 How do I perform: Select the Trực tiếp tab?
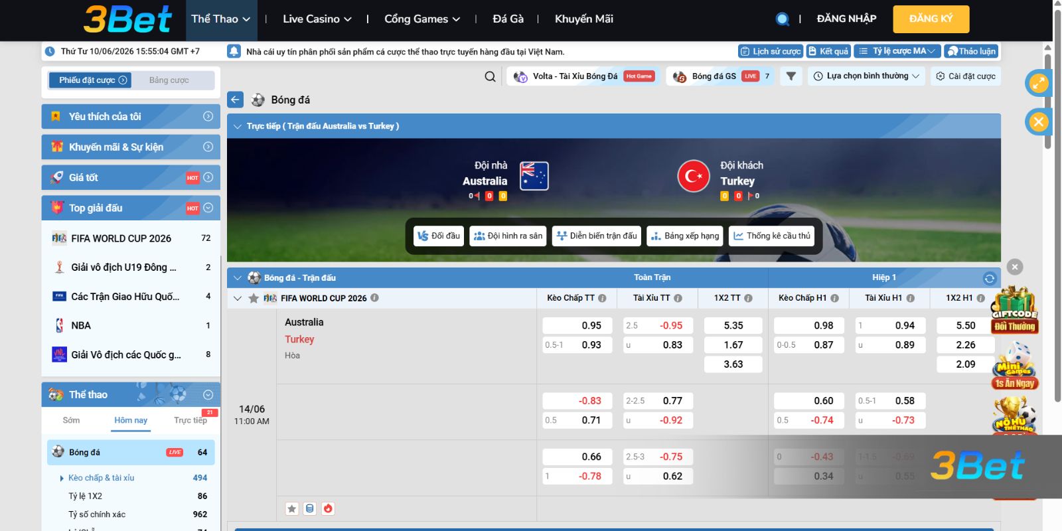190,421
